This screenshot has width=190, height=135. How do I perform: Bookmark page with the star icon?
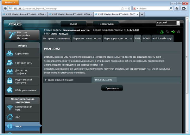point(122,9)
